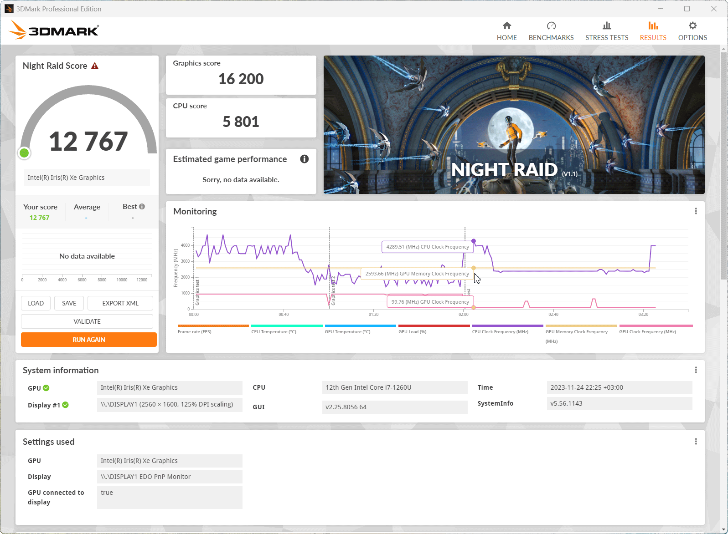728x534 pixels.
Task: Select the Display #1 resolution field
Action: pos(170,404)
